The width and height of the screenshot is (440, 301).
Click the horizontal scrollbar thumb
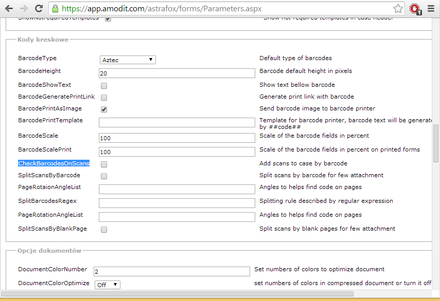coord(178,294)
